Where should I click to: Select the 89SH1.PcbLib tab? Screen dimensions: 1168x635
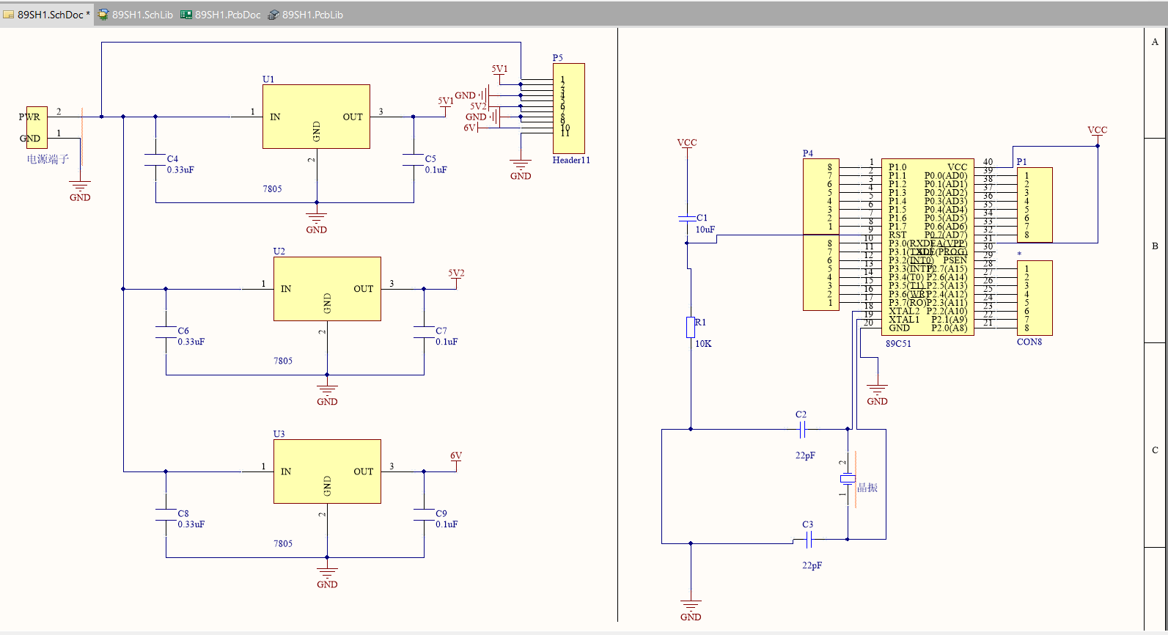306,15
